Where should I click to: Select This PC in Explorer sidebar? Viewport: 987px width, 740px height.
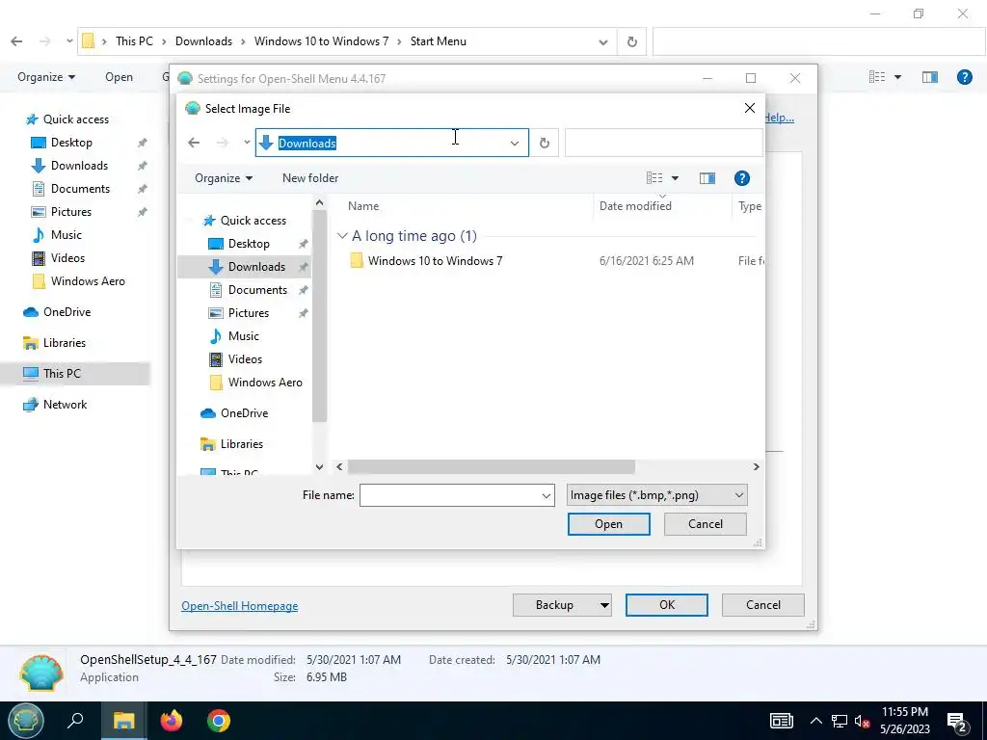(62, 373)
